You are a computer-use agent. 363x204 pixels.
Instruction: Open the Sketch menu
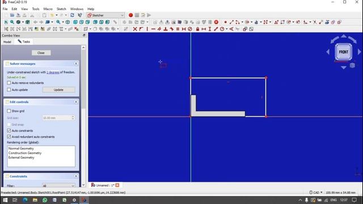(x=61, y=9)
